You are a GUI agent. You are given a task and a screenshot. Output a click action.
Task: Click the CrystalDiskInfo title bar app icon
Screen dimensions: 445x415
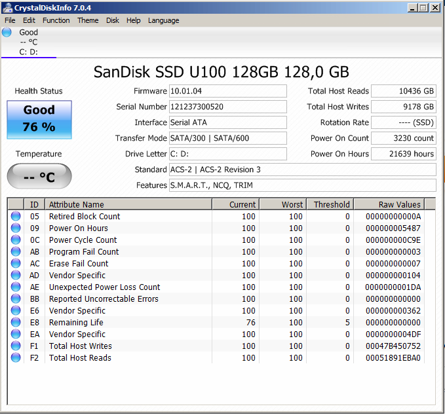[x=8, y=8]
